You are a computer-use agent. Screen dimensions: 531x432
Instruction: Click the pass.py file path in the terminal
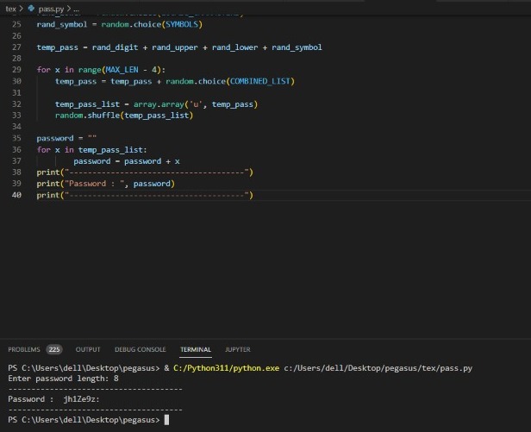click(378, 368)
